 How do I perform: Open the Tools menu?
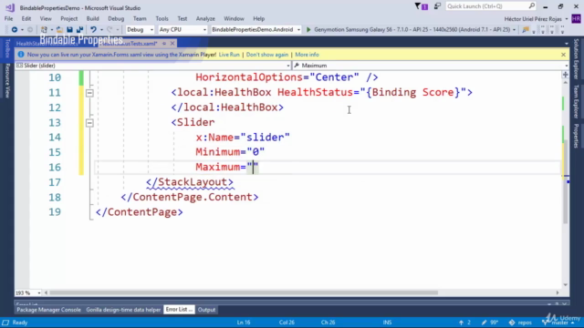tap(162, 18)
